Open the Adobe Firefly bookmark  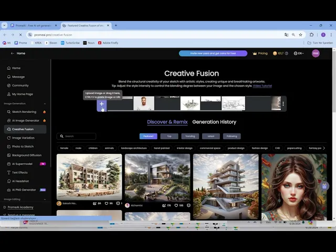108,43
